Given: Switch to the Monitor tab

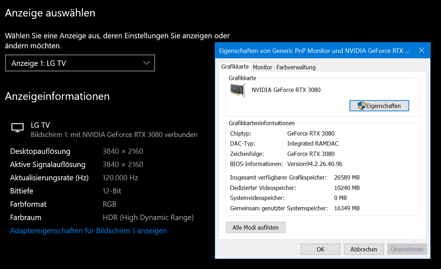Looking at the screenshot, I should point(262,67).
